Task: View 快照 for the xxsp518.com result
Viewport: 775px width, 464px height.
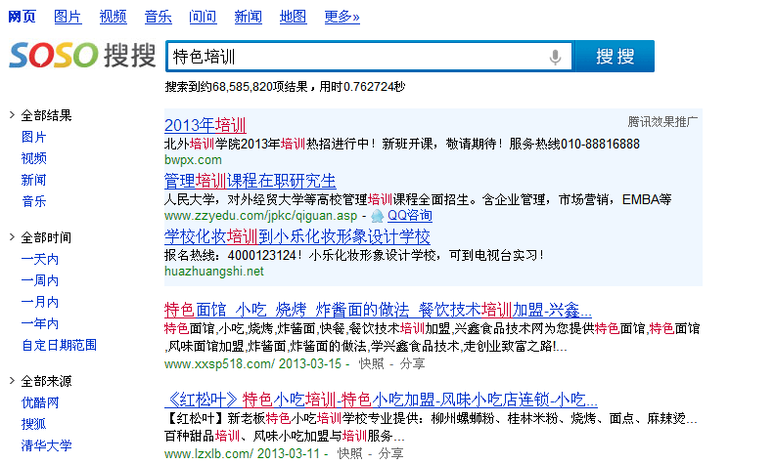Action: tap(371, 363)
